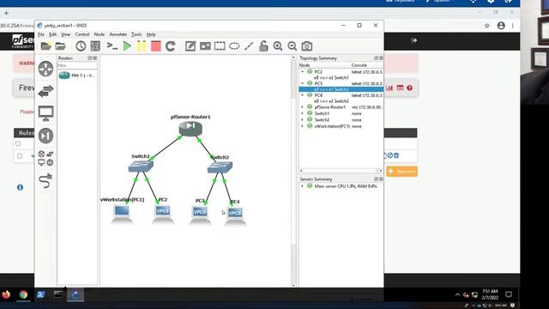549x309 pixels.
Task: Open browser profile account icon
Action: (x=501, y=26)
